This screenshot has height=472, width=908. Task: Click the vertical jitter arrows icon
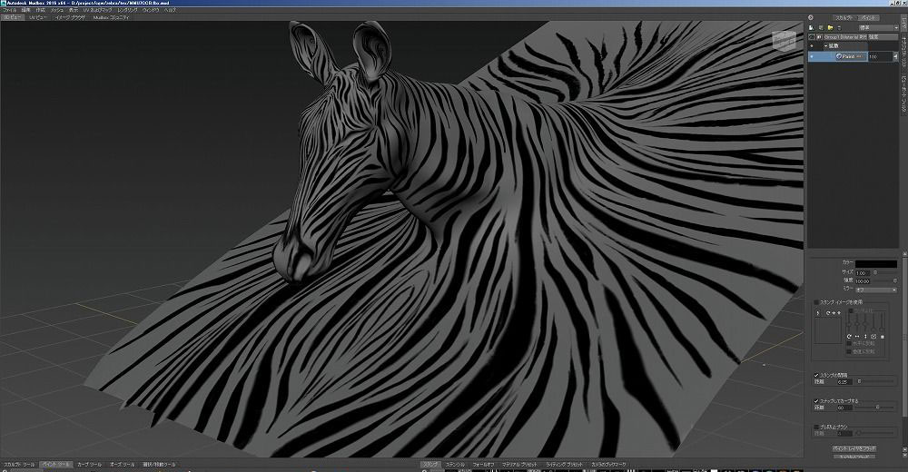pos(865,337)
